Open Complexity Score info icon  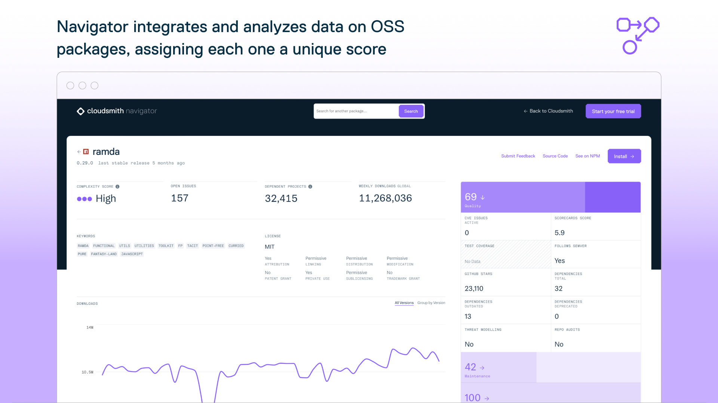coord(117,187)
